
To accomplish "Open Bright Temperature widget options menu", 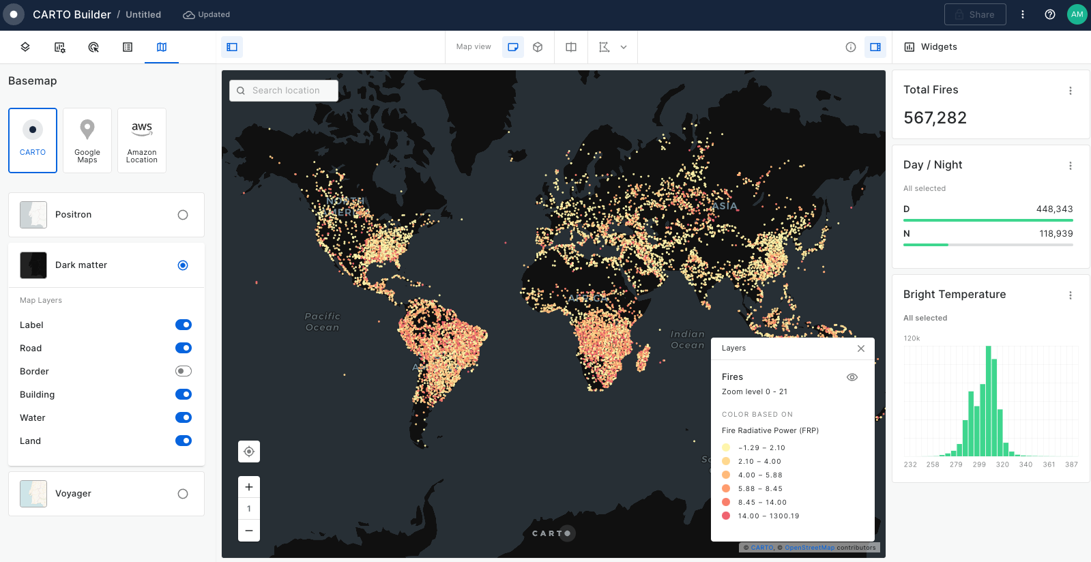I will 1070,295.
